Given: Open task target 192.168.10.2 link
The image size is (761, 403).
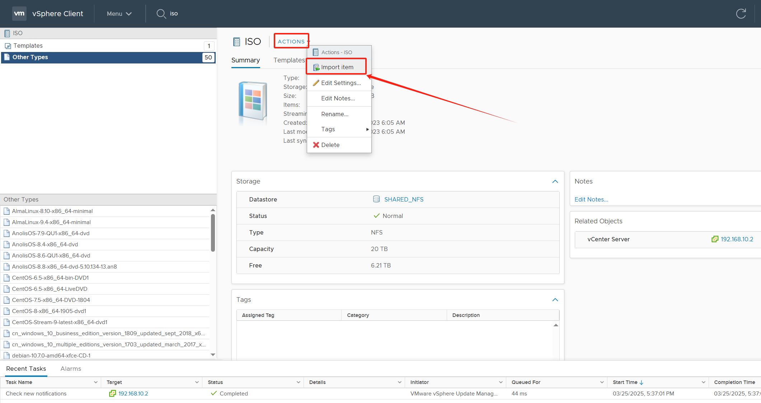Looking at the screenshot, I should (133, 394).
